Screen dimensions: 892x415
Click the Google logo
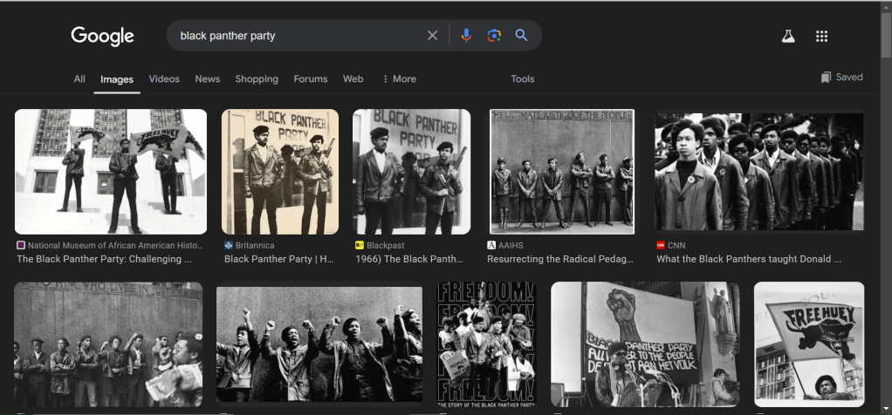coord(102,36)
